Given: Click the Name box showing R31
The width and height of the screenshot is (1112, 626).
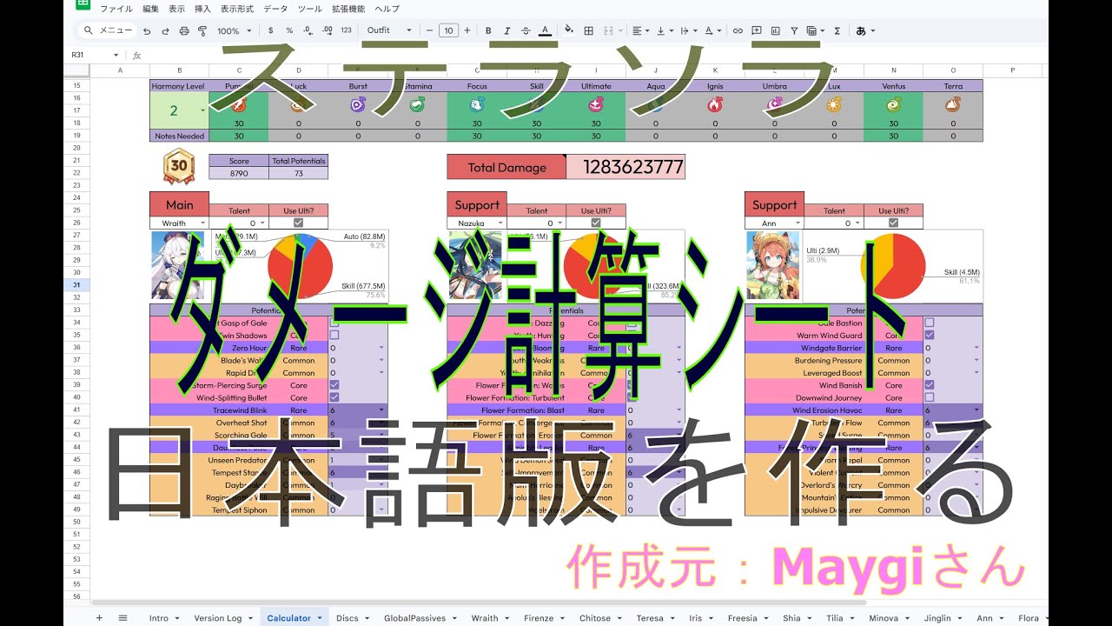Looking at the screenshot, I should [95, 54].
